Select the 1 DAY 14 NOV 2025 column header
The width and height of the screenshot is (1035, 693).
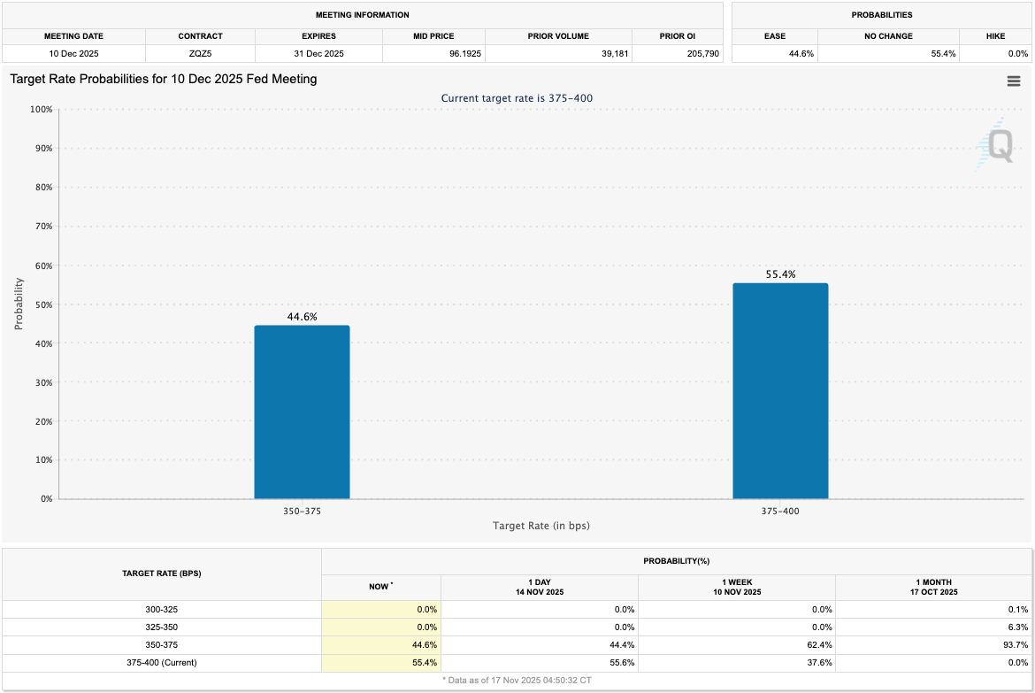(x=539, y=587)
